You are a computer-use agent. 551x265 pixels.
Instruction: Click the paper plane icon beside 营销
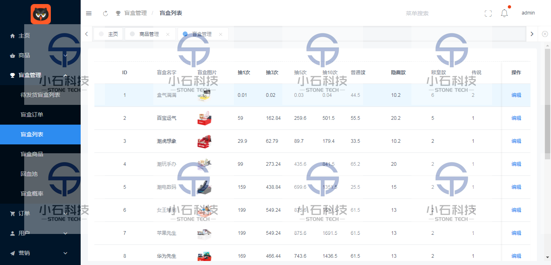point(13,253)
